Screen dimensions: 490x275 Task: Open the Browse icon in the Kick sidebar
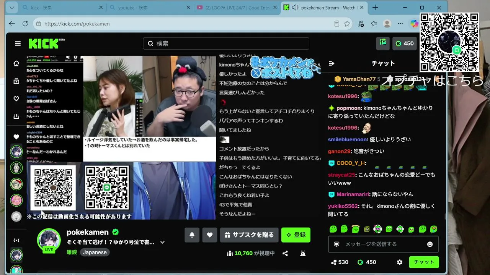point(16,81)
